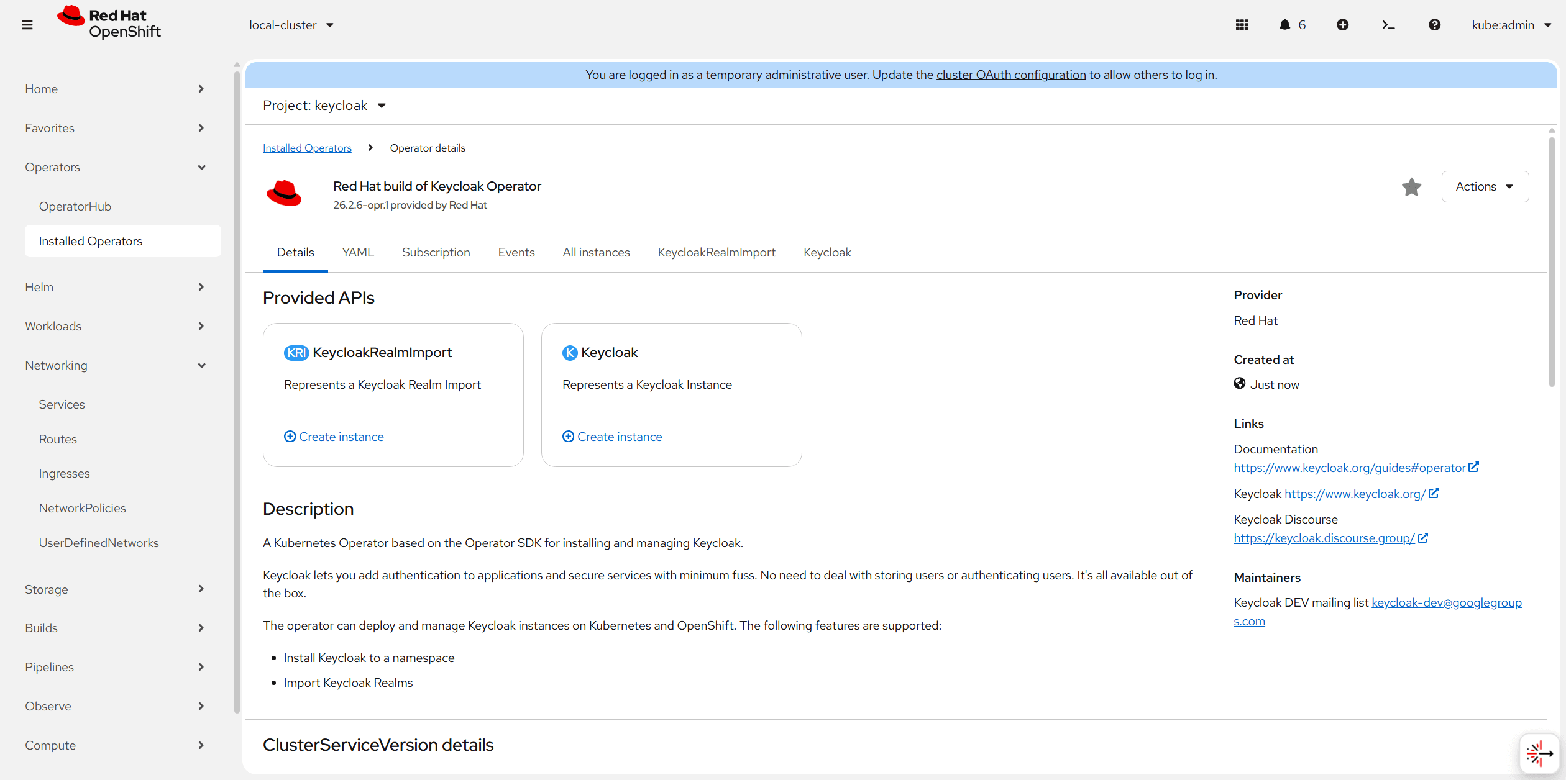
Task: Open the kube:admin user menu
Action: tap(1511, 25)
